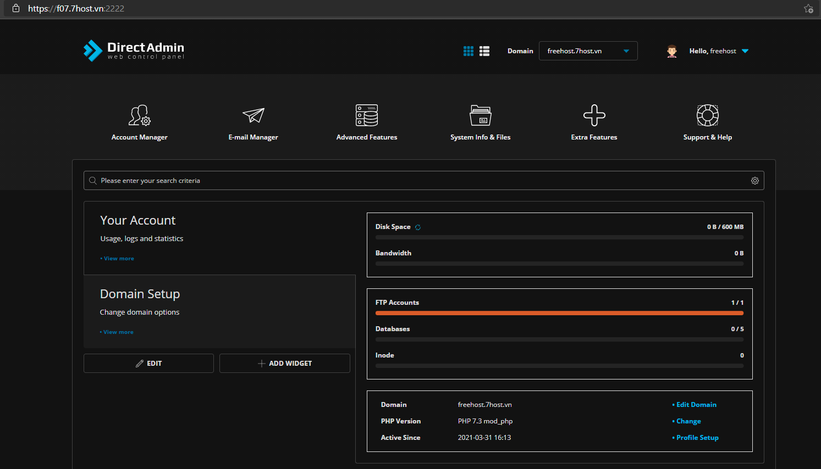Click the Databases usage bar
This screenshot has width=821, height=469.
[559, 339]
